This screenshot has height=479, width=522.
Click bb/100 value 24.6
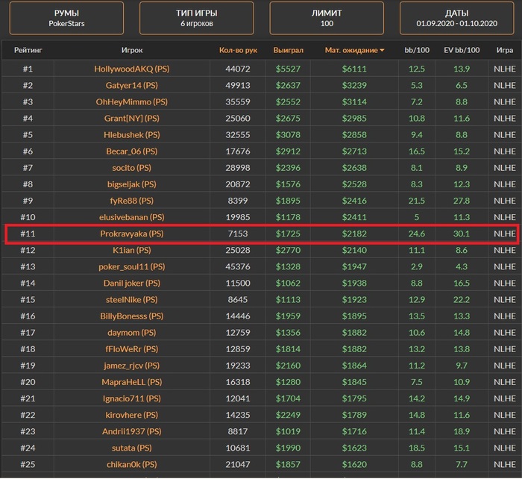[x=417, y=234]
